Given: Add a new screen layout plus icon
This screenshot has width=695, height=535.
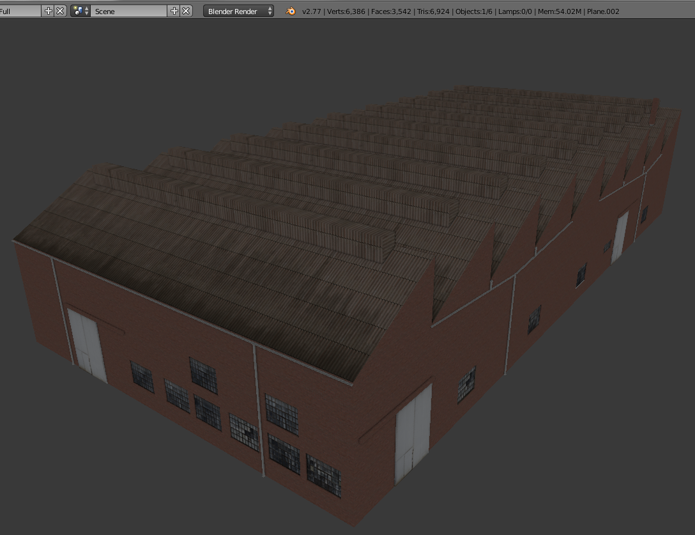Looking at the screenshot, I should [x=49, y=11].
